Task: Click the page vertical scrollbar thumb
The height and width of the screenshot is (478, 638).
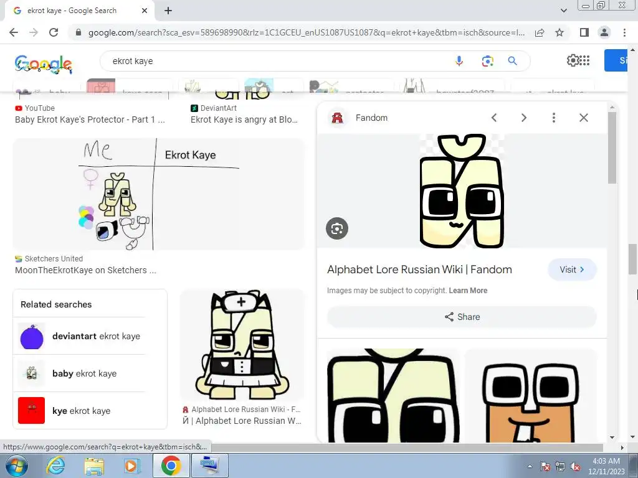Action: coord(633,260)
